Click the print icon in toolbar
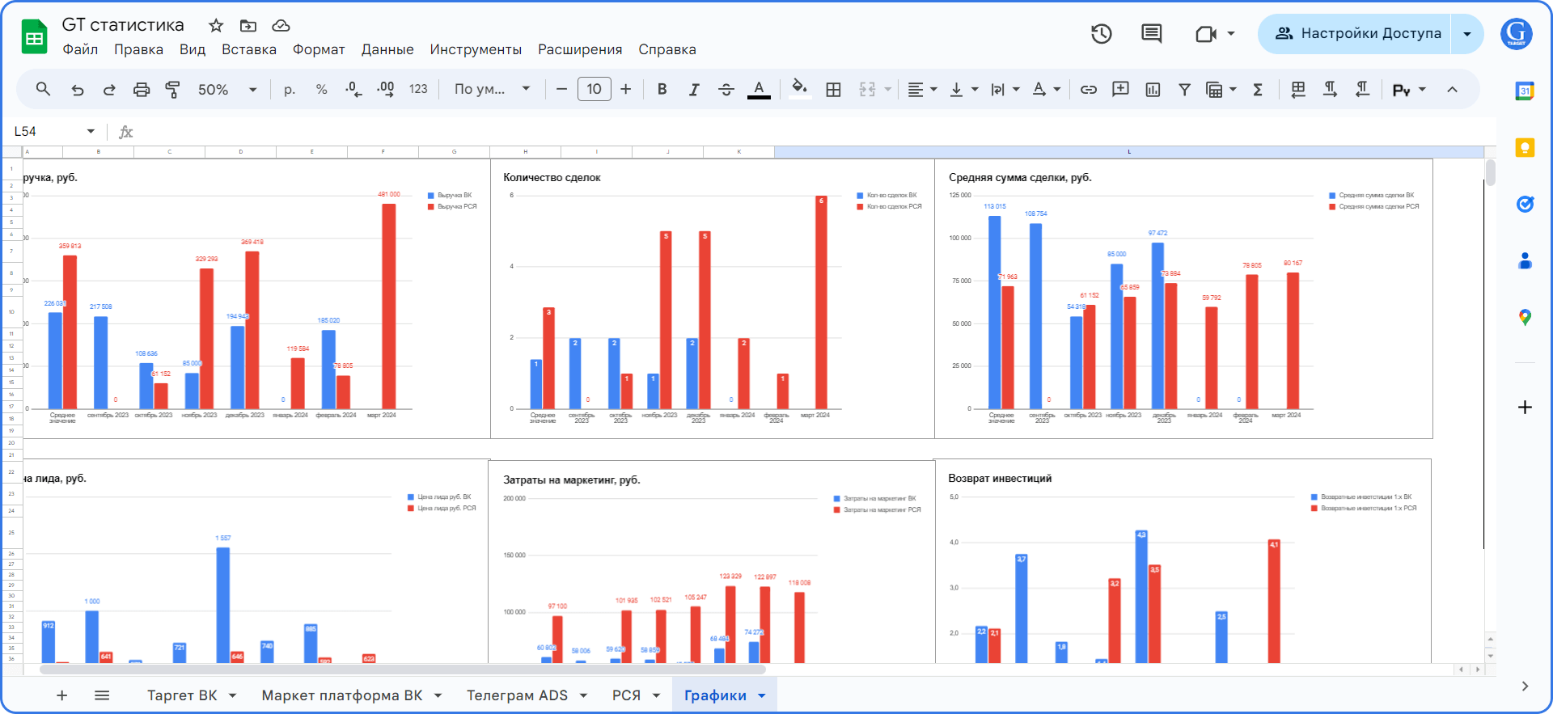The width and height of the screenshot is (1553, 714). 142,90
